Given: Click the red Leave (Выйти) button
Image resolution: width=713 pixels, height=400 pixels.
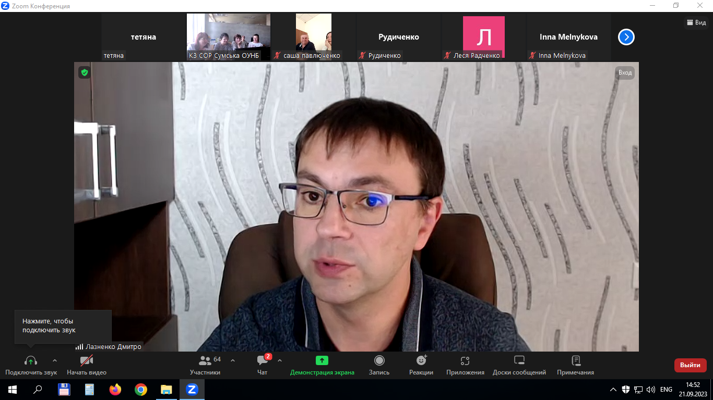Looking at the screenshot, I should click(x=690, y=365).
